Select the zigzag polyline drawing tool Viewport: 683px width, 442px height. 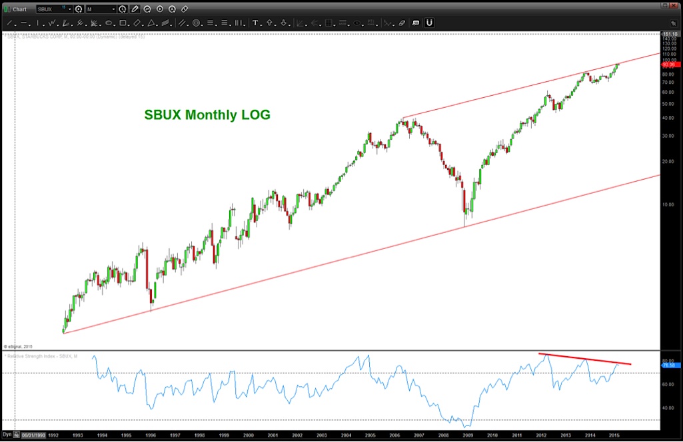tap(52, 23)
